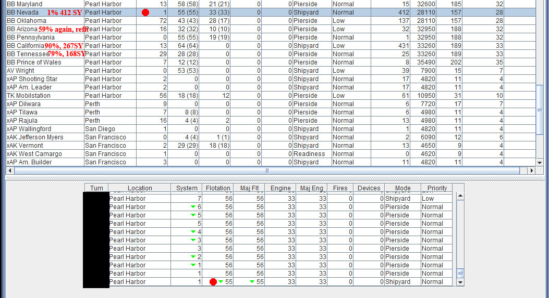The height and width of the screenshot is (298, 549).
Task: Click the Fires column header
Action: pyautogui.click(x=340, y=188)
